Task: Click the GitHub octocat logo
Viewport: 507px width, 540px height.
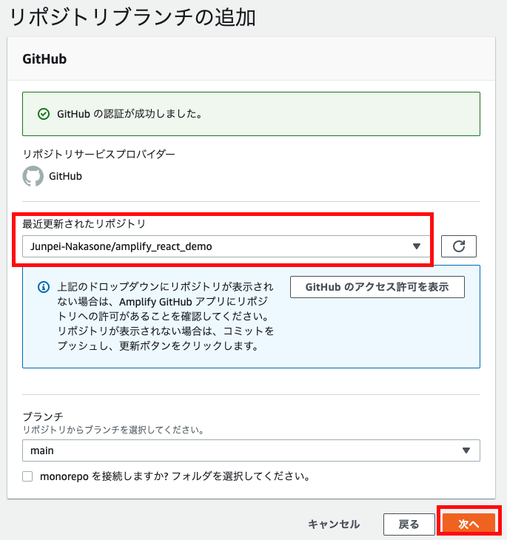Action: 33,176
